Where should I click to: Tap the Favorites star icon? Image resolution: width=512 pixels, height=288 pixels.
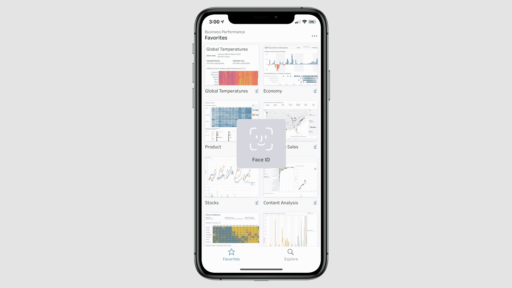[x=231, y=252]
